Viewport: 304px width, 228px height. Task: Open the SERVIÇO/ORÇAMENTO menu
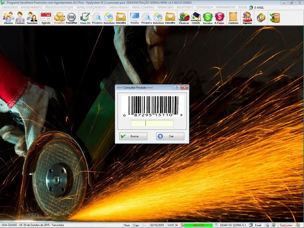tap(91, 7)
